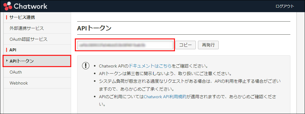Click the triangle arrow beside APIトークン
The height and width of the screenshot is (114, 305).
[x=7, y=61]
